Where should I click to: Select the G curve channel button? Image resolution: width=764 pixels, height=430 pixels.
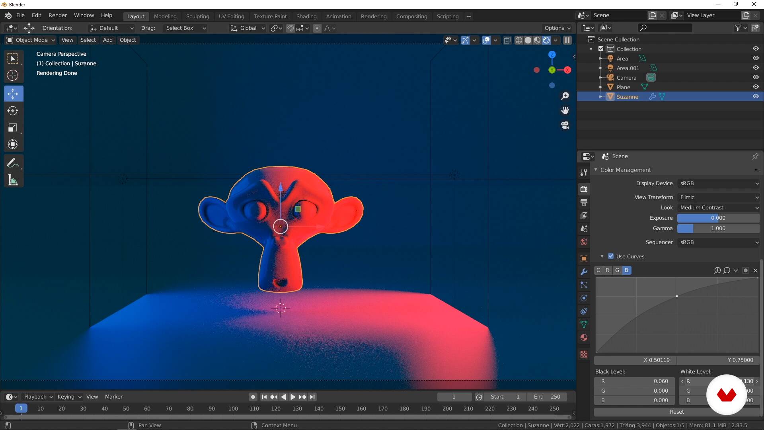[617, 270]
